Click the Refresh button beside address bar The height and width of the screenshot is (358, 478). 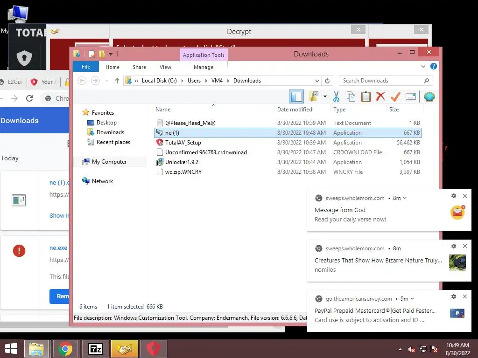point(327,81)
